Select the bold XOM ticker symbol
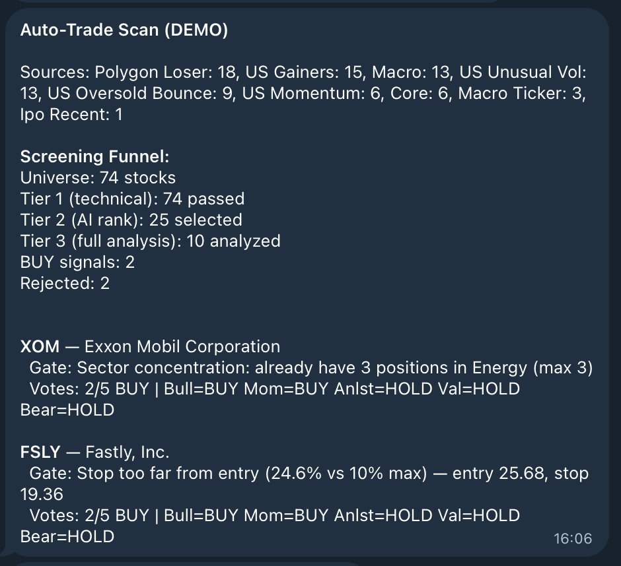The width and height of the screenshot is (621, 566). [40, 346]
